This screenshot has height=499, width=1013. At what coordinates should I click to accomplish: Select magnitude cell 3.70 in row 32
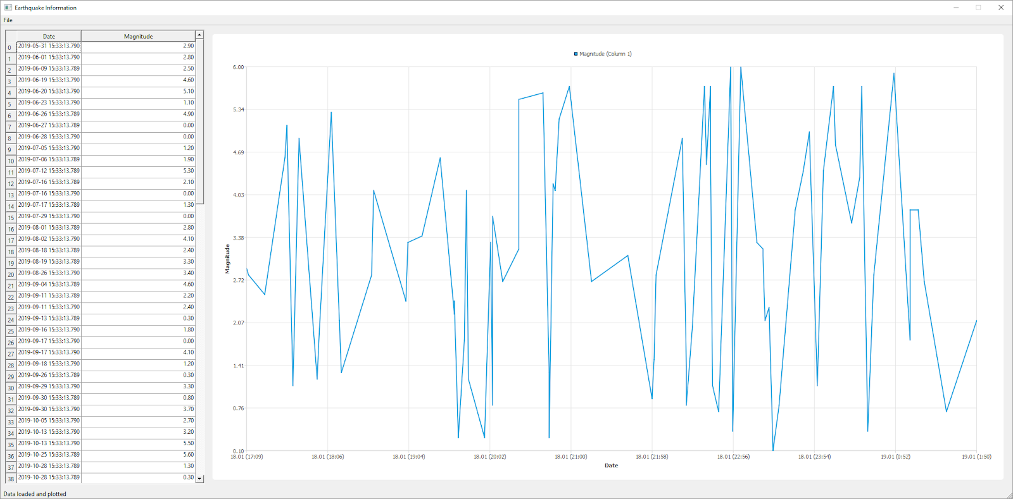click(x=138, y=409)
